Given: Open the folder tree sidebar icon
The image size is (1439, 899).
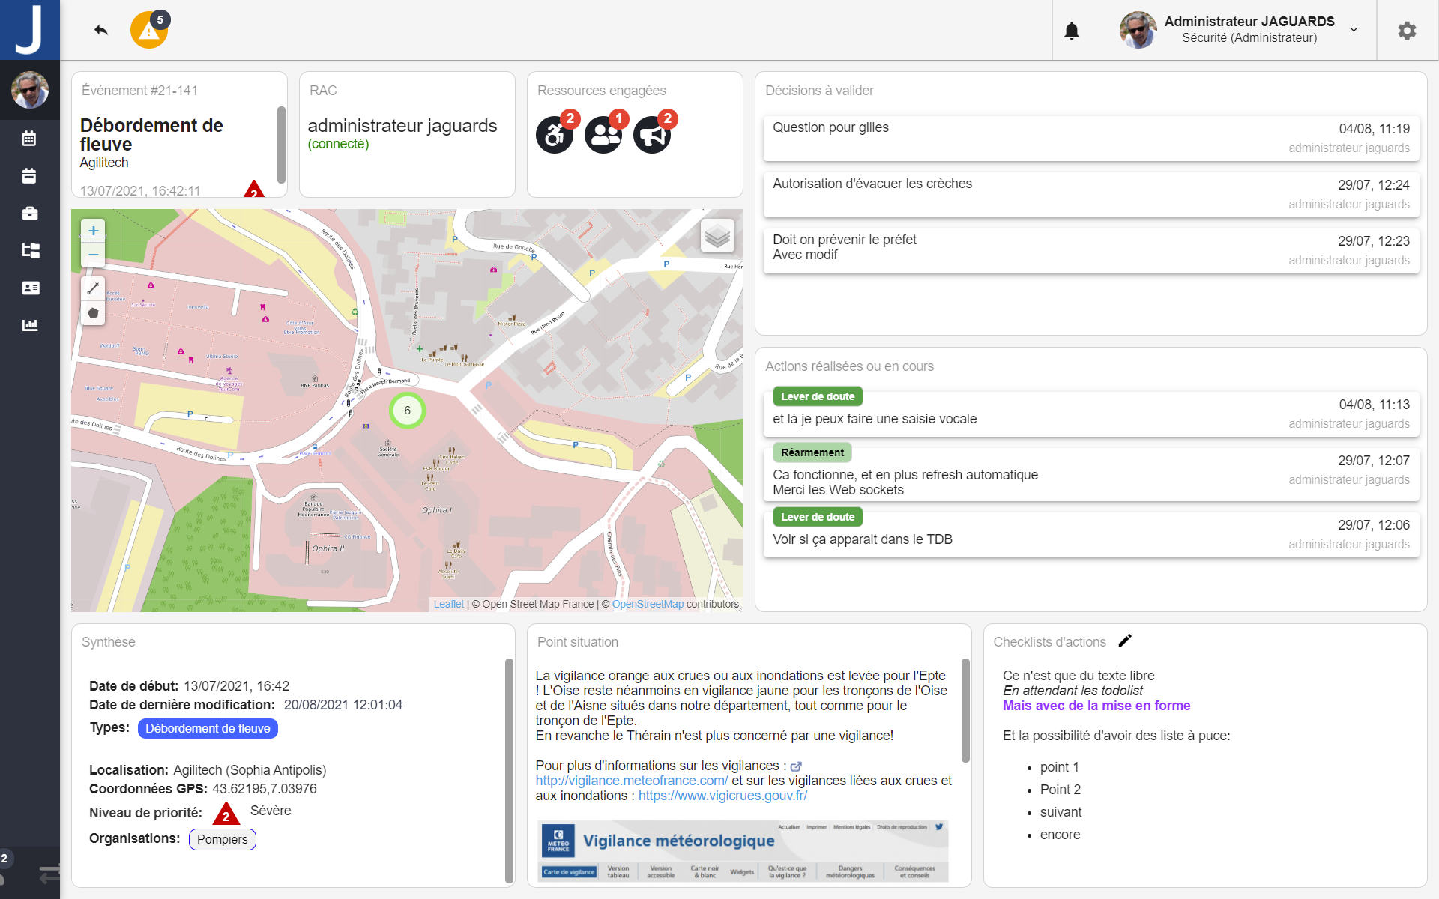Looking at the screenshot, I should pos(30,250).
